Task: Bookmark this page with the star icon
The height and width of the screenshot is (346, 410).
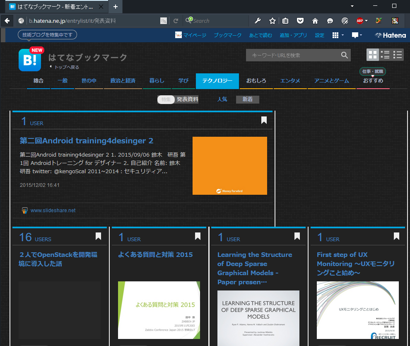Action: [272, 21]
